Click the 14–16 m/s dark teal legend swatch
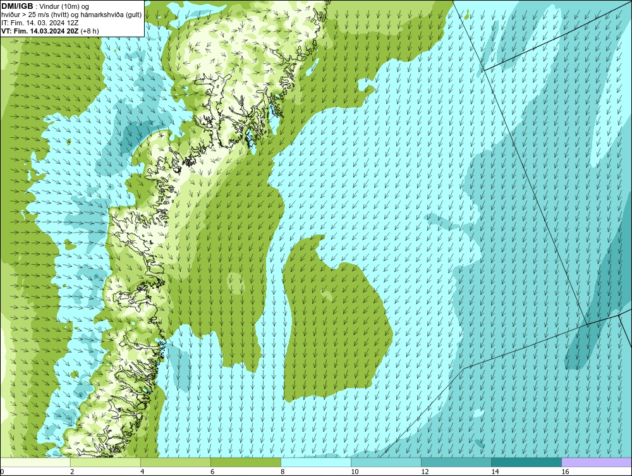The image size is (632, 476). 526,462
